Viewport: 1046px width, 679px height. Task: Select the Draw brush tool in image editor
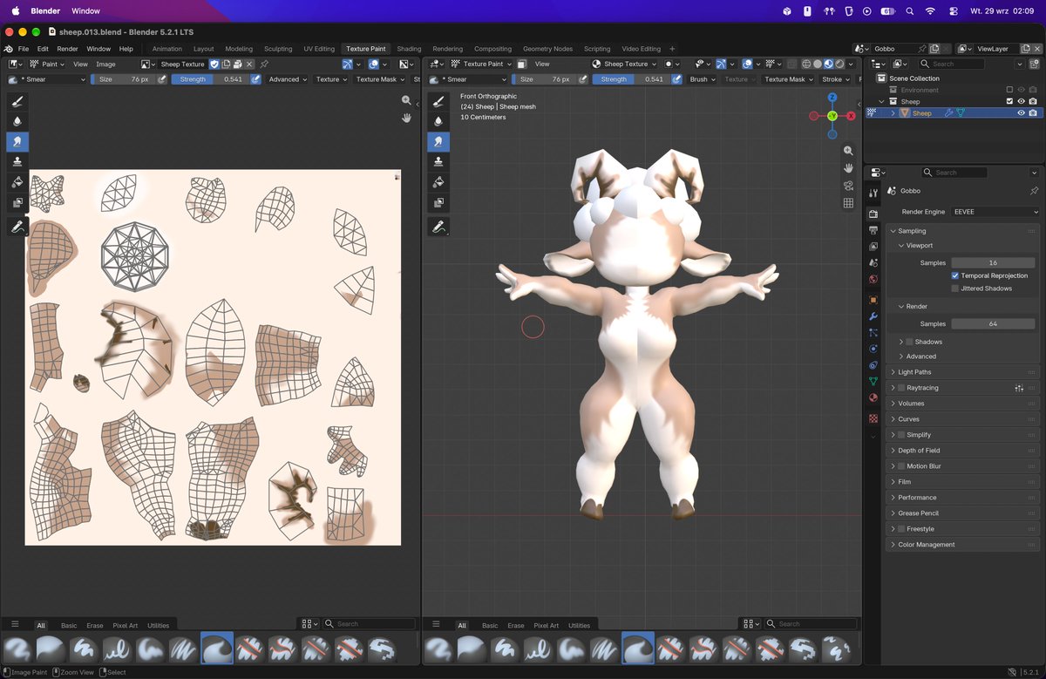tap(17, 100)
